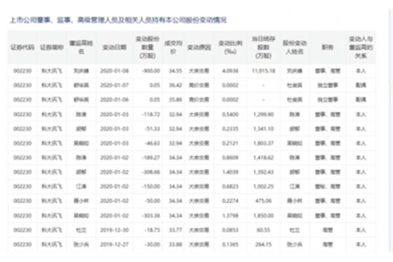Select the date cell 2020-01-06

115,100
